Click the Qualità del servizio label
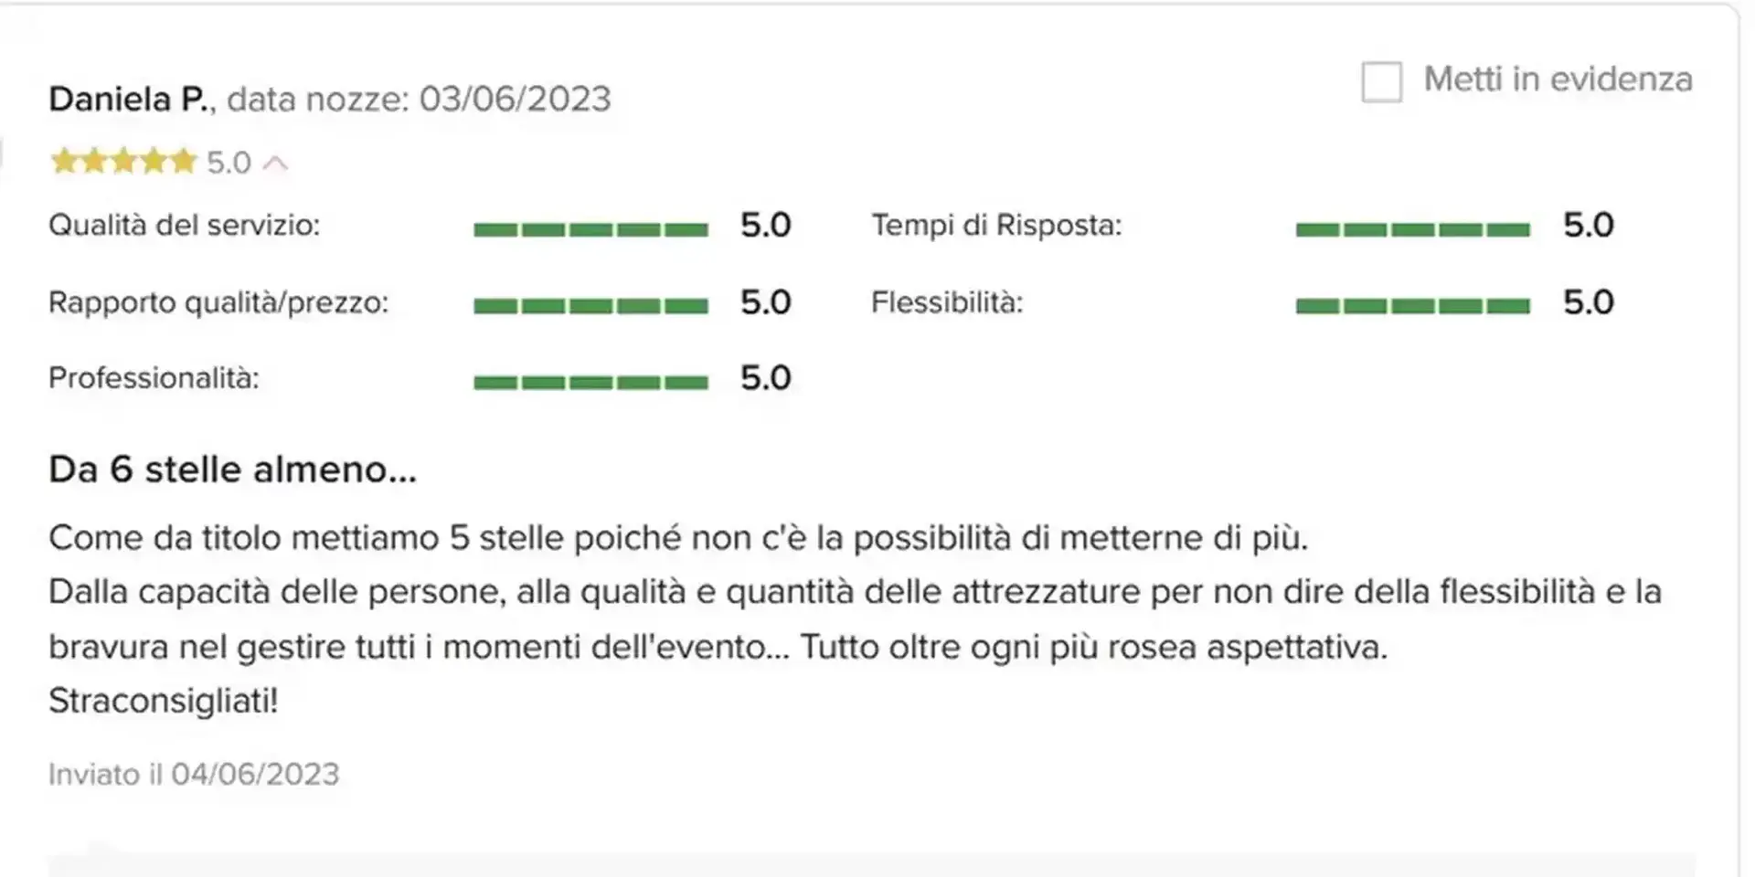 pyautogui.click(x=185, y=225)
